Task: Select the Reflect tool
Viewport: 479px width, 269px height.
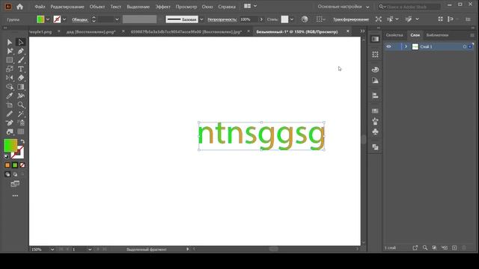Action: pos(10,78)
